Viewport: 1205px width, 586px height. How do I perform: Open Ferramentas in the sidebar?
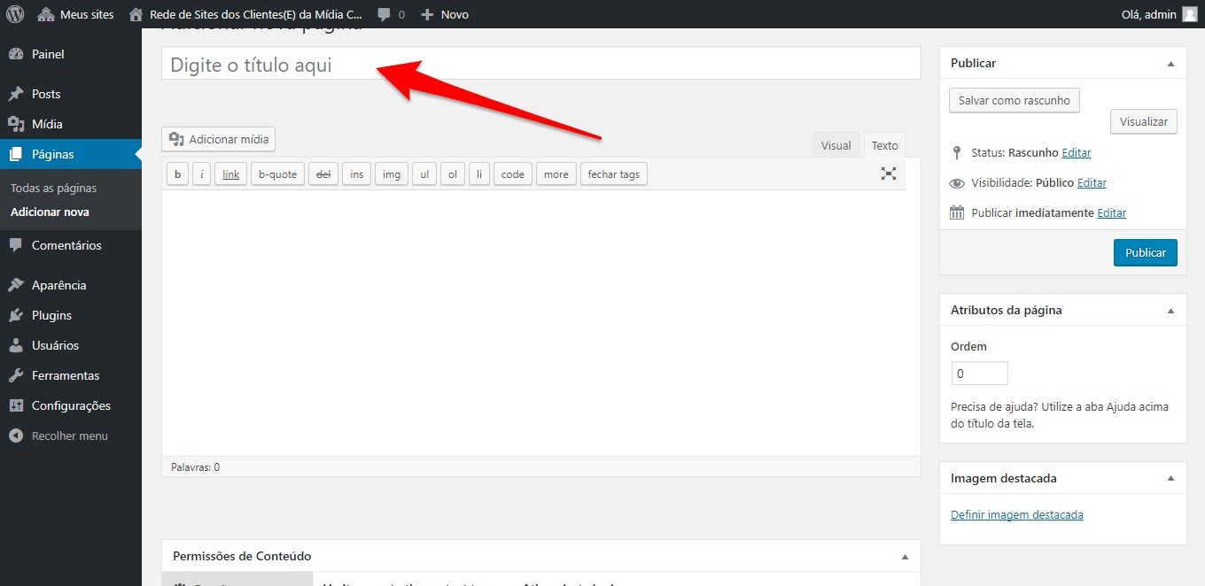[x=65, y=375]
